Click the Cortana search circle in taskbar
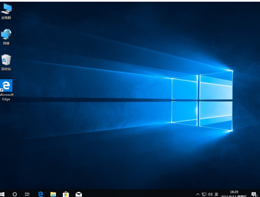This screenshot has height=197, width=260. pyautogui.click(x=15, y=194)
